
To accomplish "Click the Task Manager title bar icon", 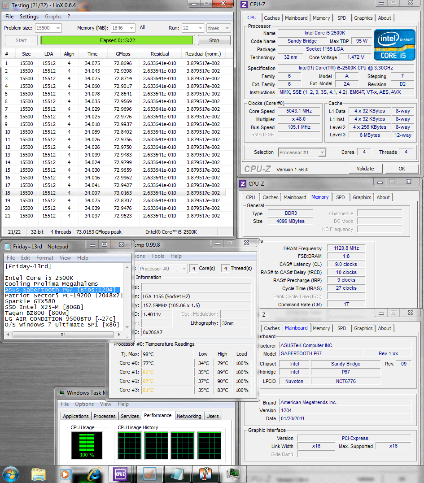I will (x=61, y=393).
